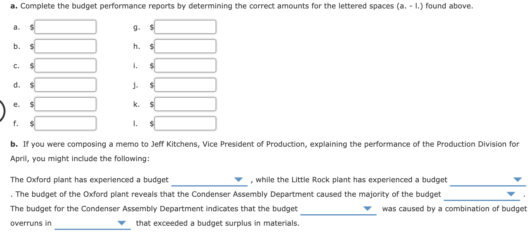The height and width of the screenshot is (242, 531).
Task: Click the amount input field for item b
Action: point(65,46)
